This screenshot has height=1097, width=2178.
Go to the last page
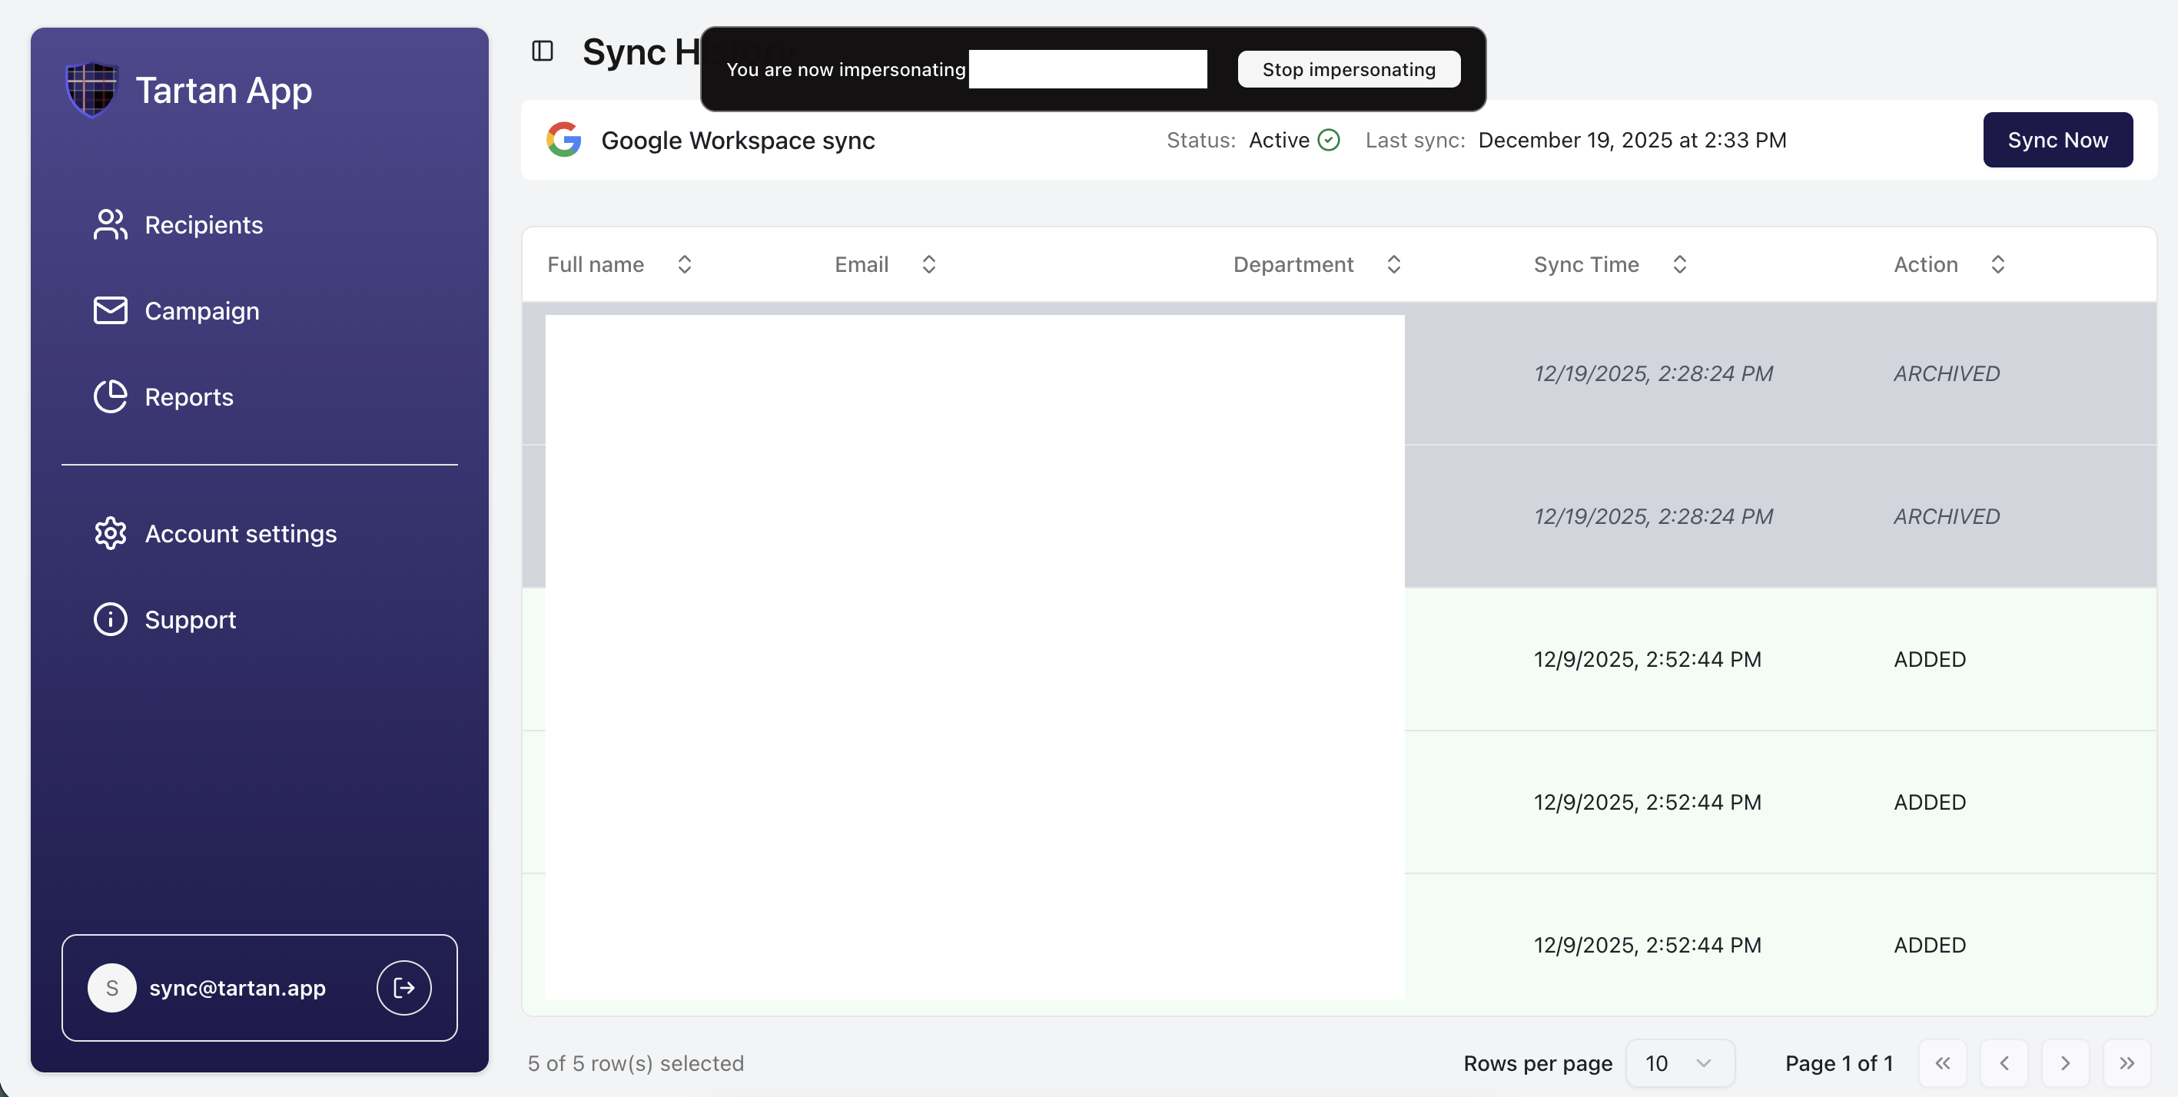coord(2127,1063)
